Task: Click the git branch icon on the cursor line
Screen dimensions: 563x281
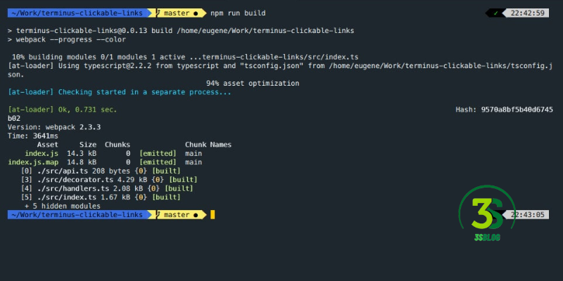Action: click(x=160, y=215)
